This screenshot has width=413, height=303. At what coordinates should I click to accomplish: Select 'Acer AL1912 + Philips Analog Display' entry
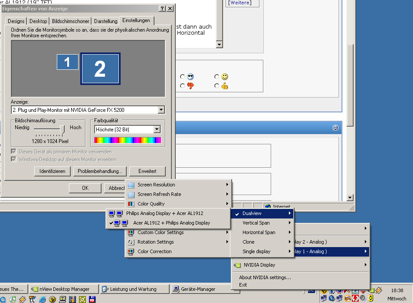(168, 223)
